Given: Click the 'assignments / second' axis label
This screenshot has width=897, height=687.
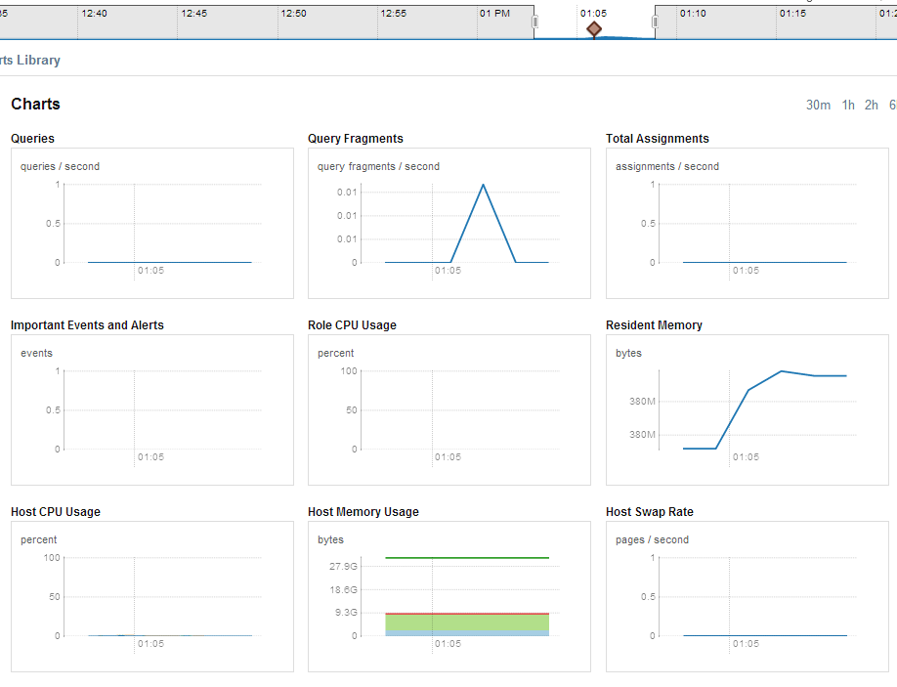Looking at the screenshot, I should coord(667,166).
